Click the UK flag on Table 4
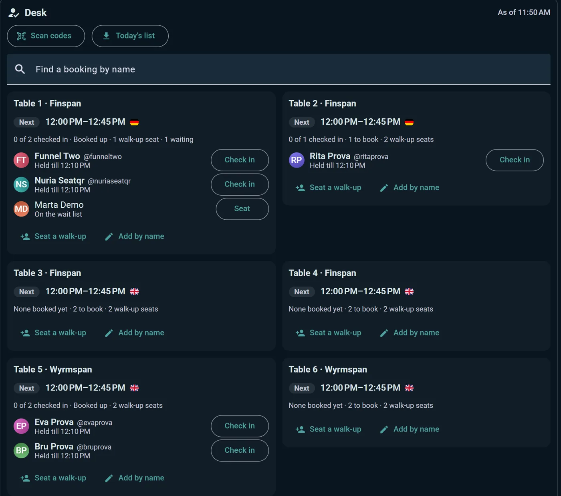Image resolution: width=561 pixels, height=496 pixels. coord(409,292)
